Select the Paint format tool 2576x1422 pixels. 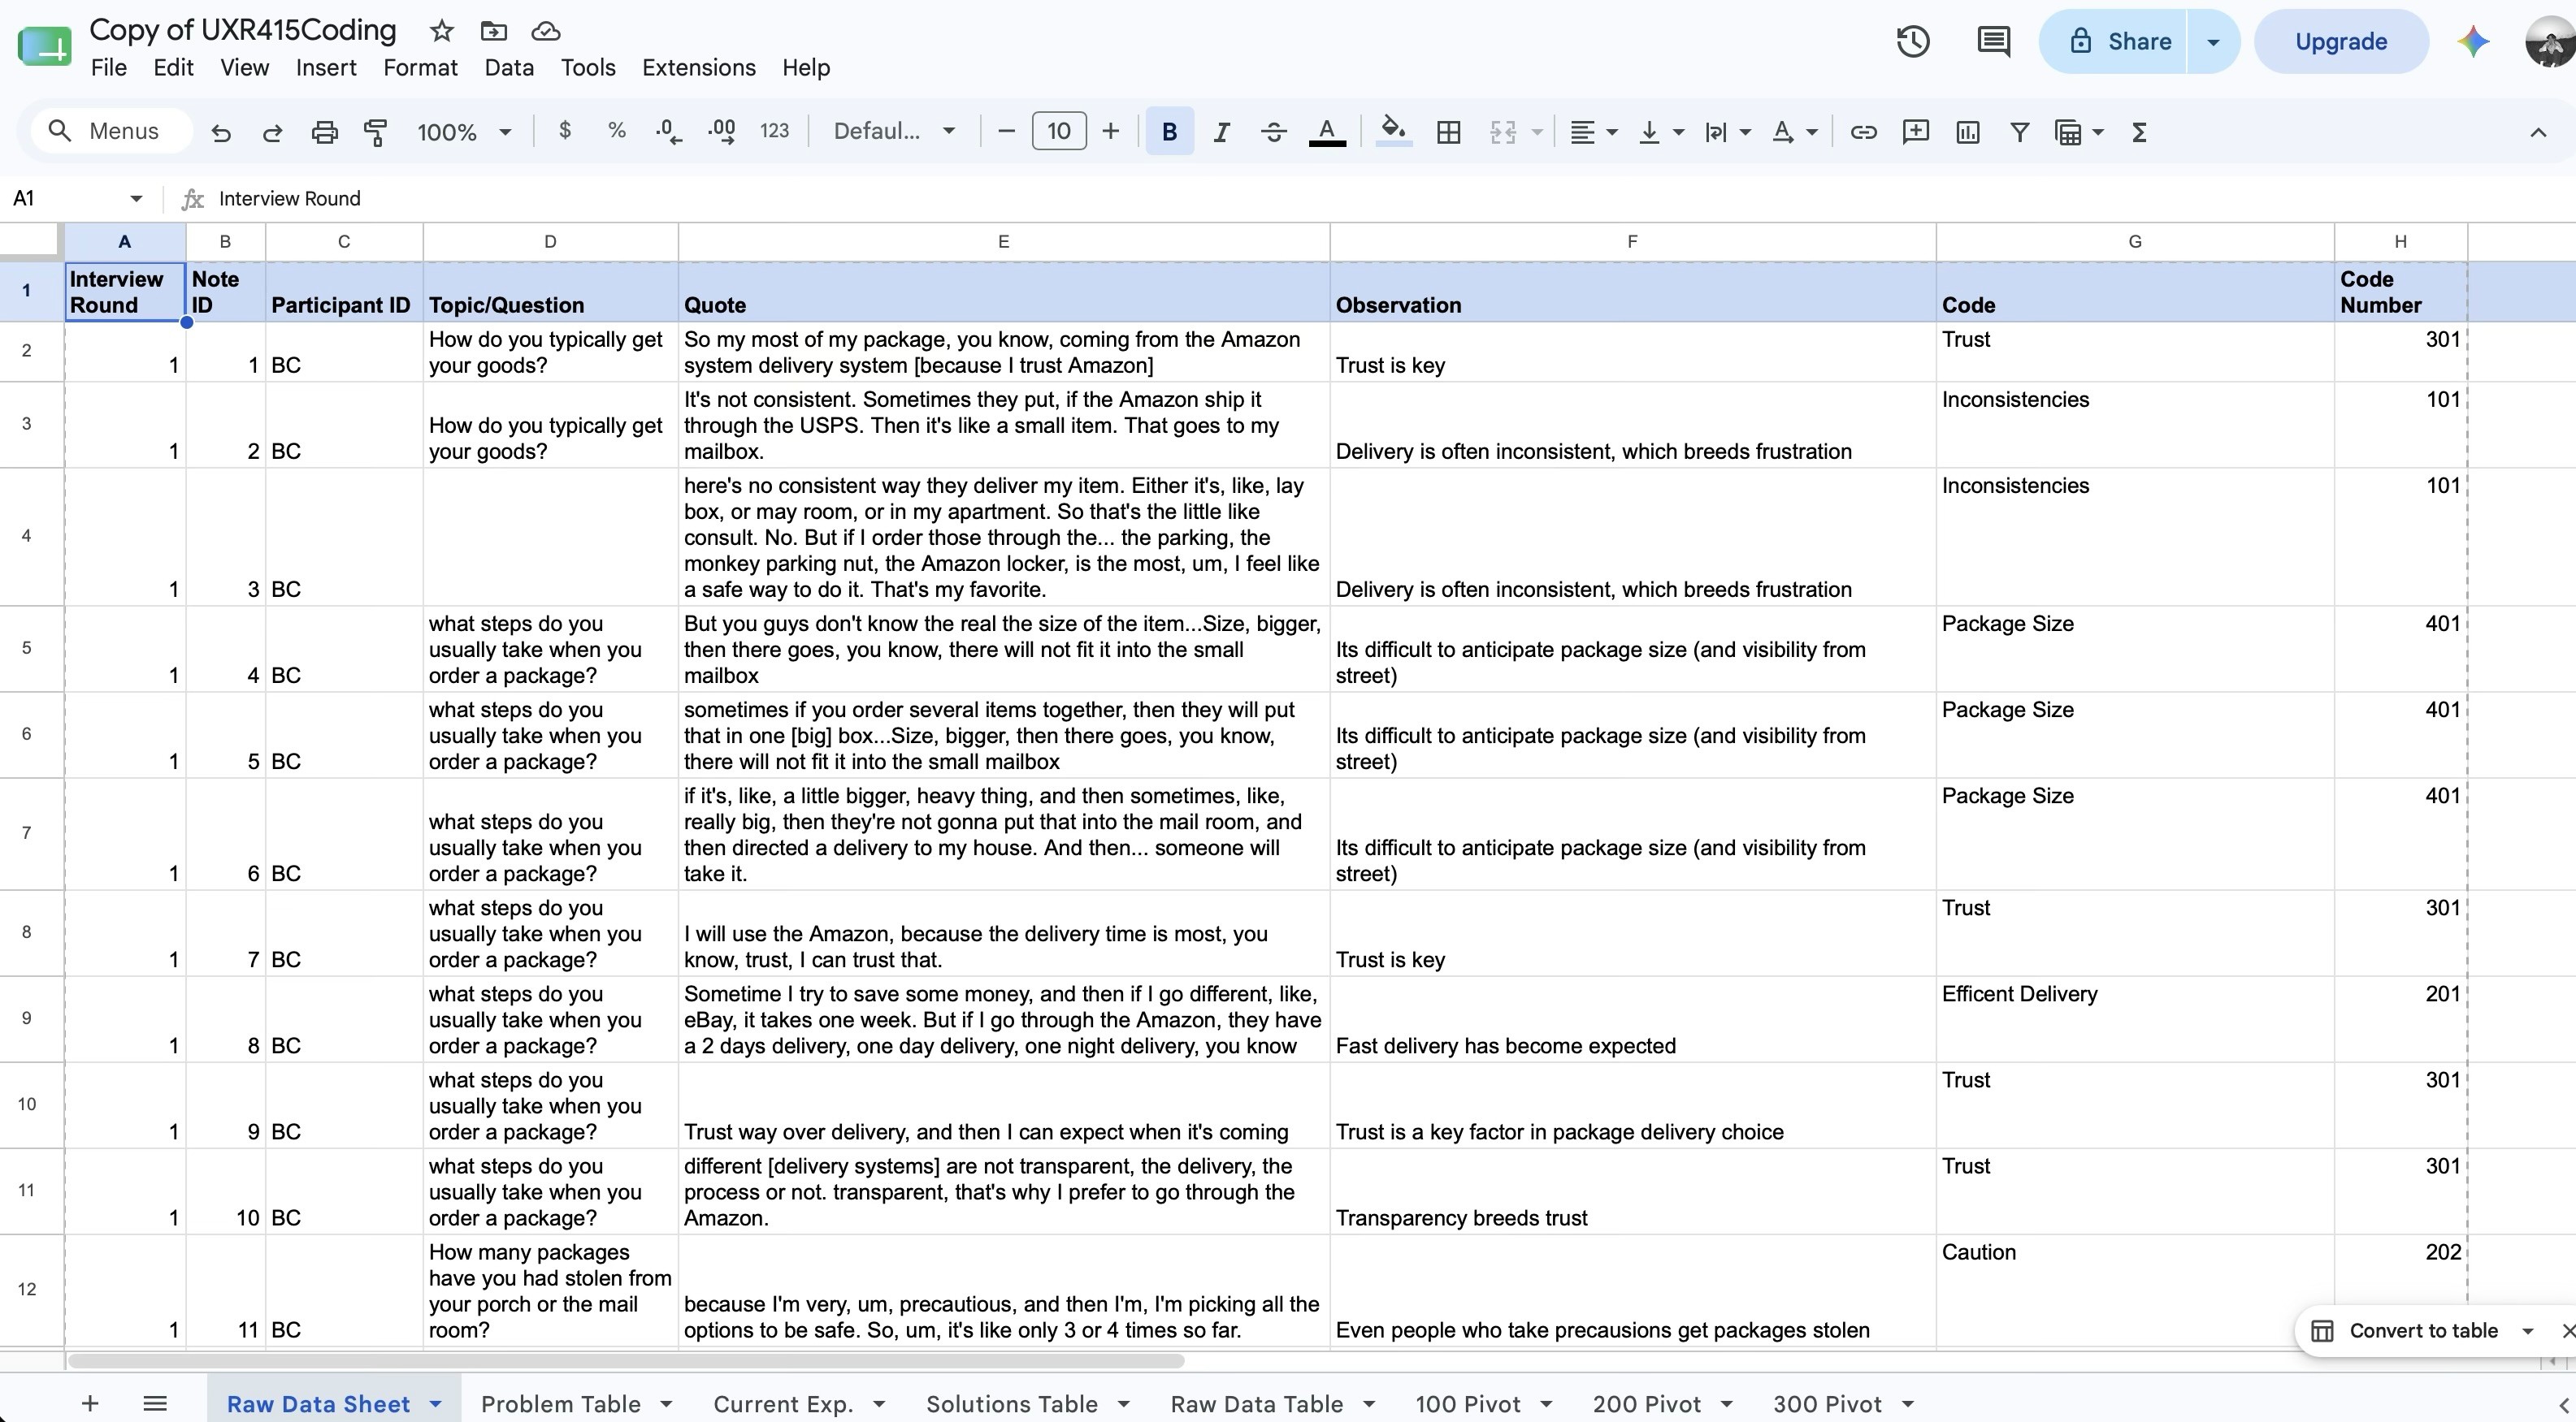[x=376, y=132]
